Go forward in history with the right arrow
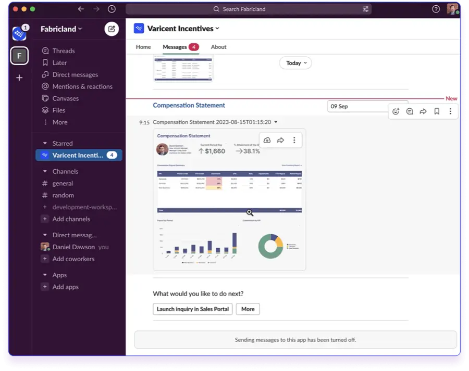The height and width of the screenshot is (371, 469). click(96, 9)
